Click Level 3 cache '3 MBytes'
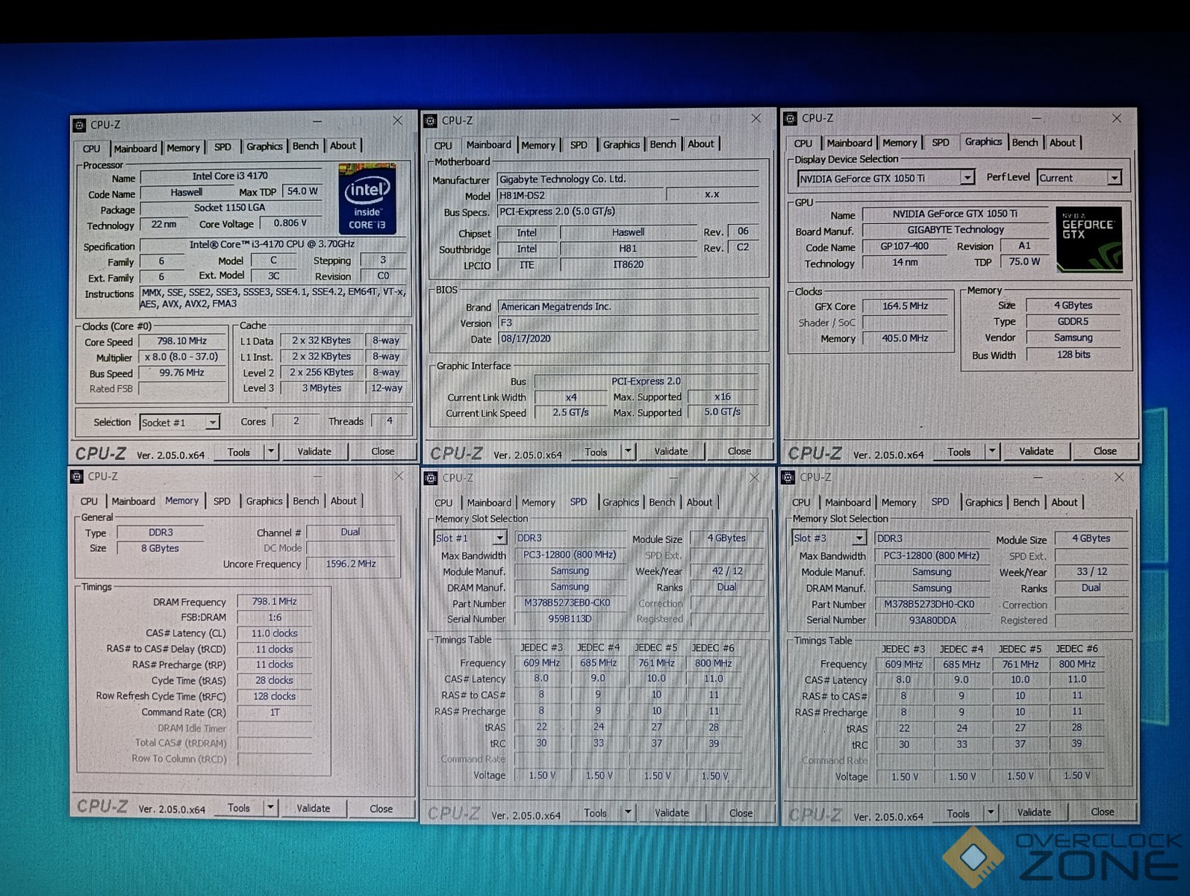 point(322,388)
